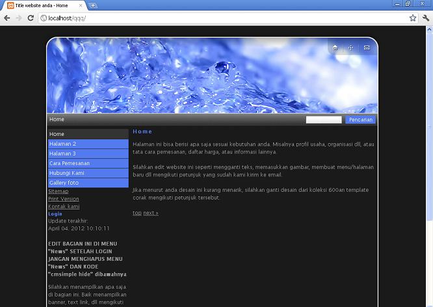433x307 pixels.
Task: Click the Sitemap link
Action: [59, 191]
